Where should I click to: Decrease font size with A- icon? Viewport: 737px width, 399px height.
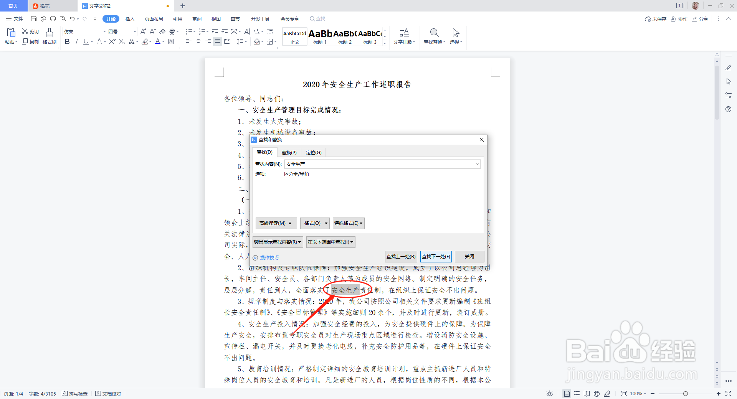pos(152,31)
